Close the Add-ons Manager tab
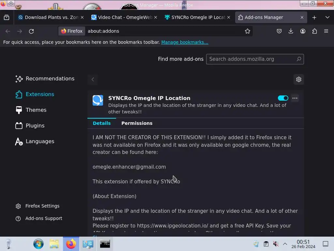 click(302, 18)
